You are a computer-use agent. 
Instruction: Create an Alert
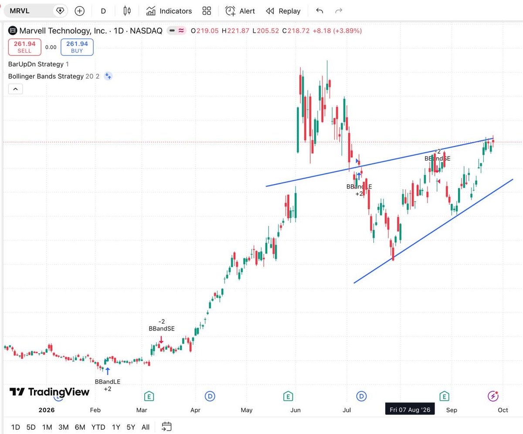(x=240, y=11)
